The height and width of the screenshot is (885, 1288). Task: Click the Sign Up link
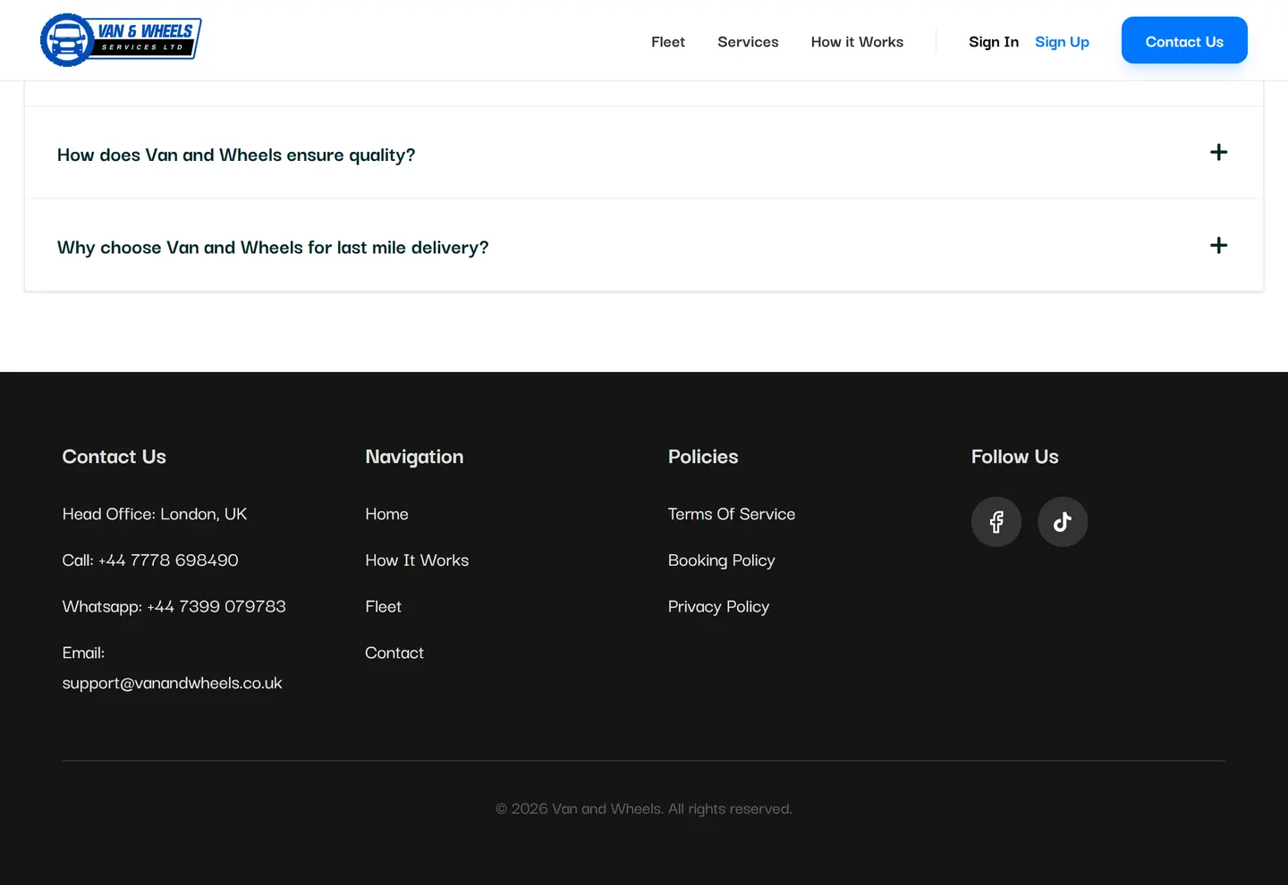click(x=1062, y=42)
